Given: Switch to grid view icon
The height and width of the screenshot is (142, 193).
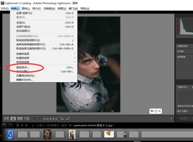Looking at the screenshot, I should 6,119.
